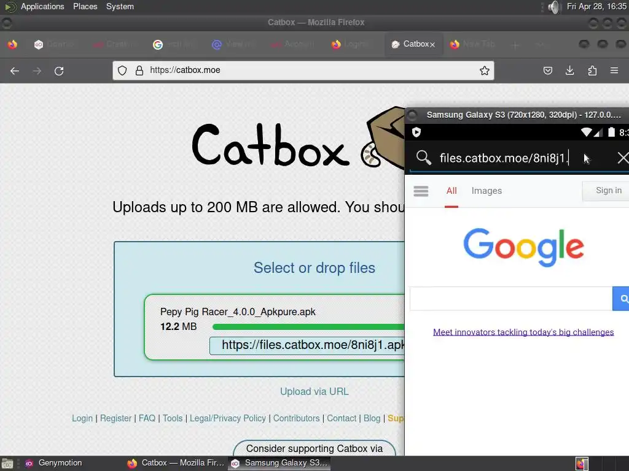Click the green upload progress bar
629x471 pixels.
(308, 327)
